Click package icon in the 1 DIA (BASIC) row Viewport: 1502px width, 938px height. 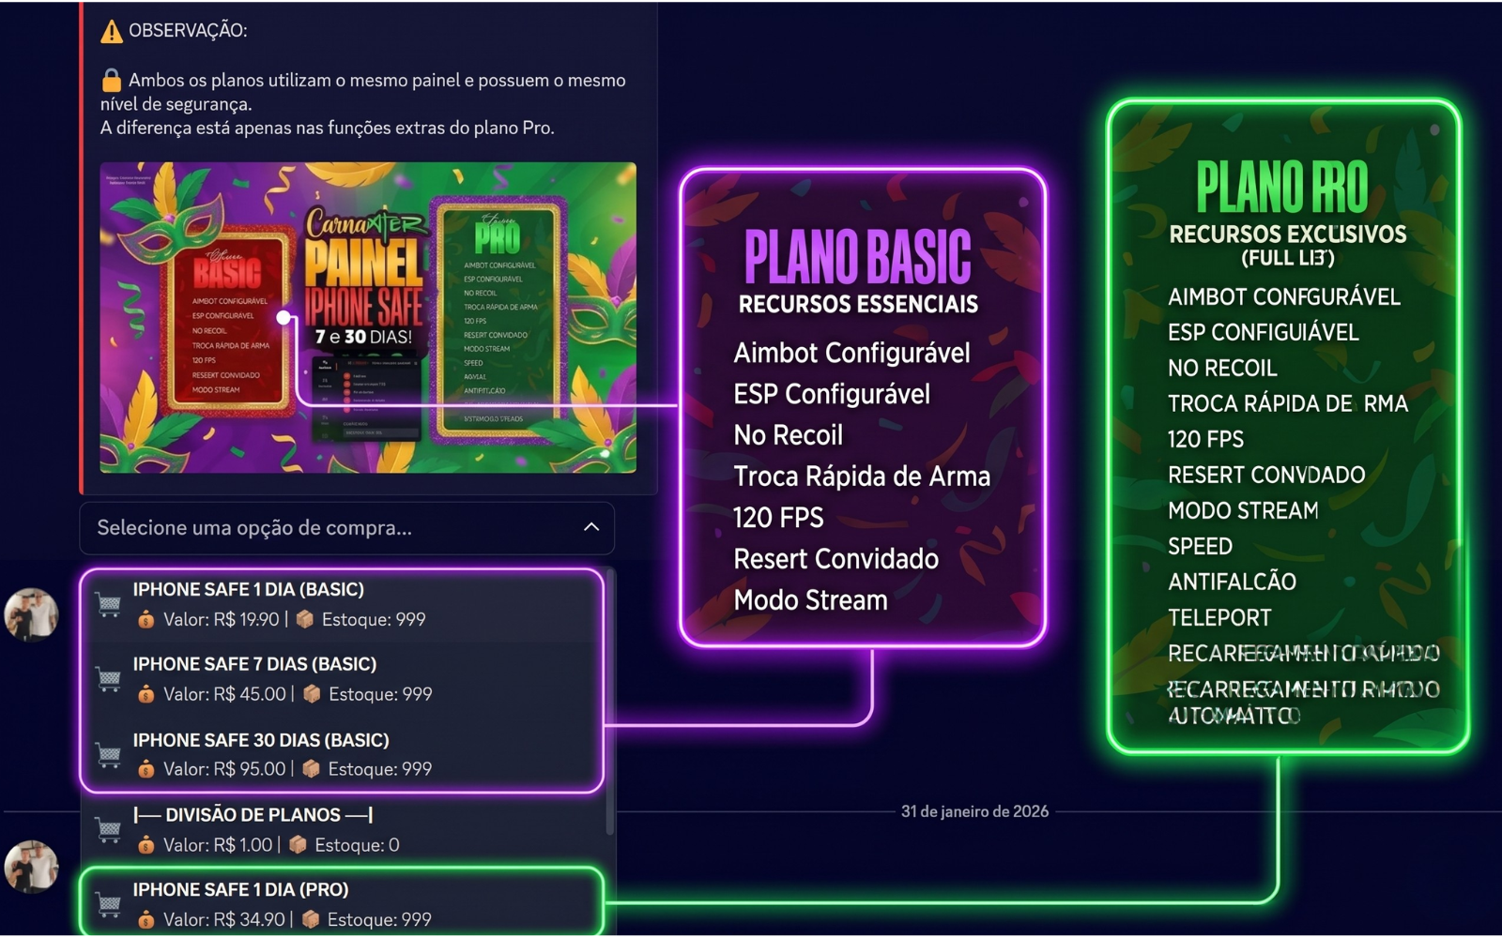point(304,619)
